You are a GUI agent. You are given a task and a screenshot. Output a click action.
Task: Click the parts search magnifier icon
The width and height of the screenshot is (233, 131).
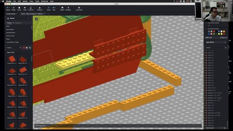[20, 48]
